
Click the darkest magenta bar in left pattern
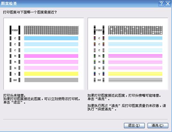51,56
